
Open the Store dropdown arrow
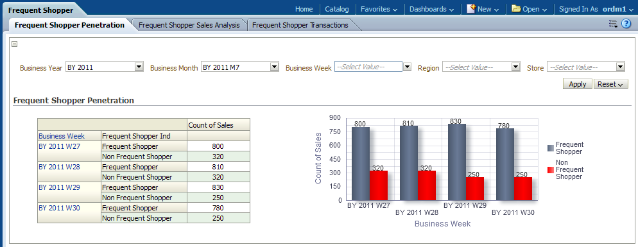pyautogui.click(x=621, y=67)
